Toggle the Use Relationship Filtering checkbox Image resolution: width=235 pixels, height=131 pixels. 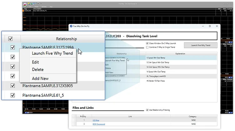(x=147, y=110)
